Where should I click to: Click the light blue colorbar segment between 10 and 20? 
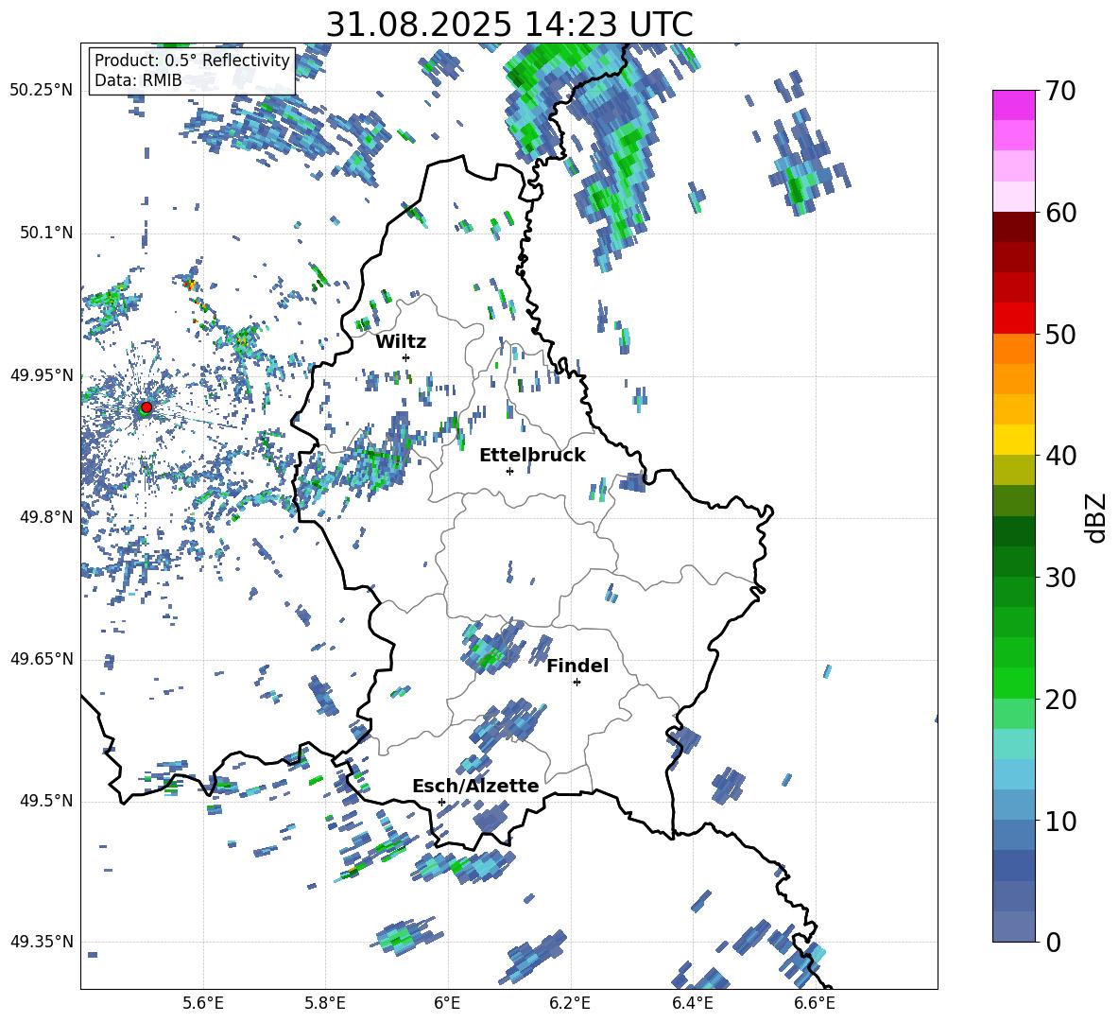pyautogui.click(x=1013, y=774)
